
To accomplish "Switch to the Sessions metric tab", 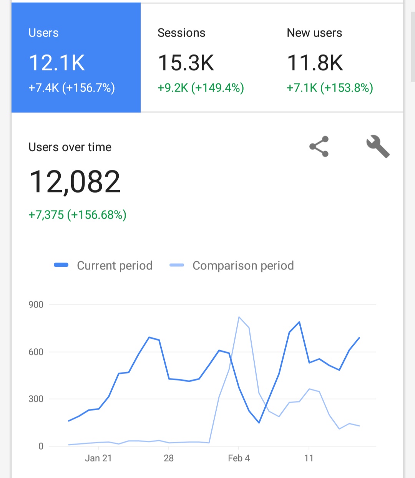I will point(205,58).
